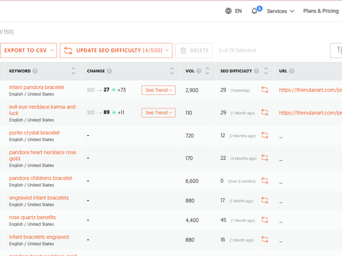Click difficulty value 45 for rose quartz benefits
This screenshot has width=342, height=256.
click(x=223, y=220)
